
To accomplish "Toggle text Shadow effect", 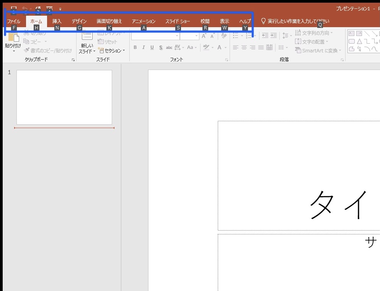I will pyautogui.click(x=161, y=47).
